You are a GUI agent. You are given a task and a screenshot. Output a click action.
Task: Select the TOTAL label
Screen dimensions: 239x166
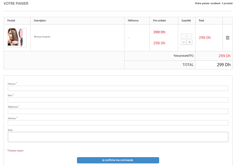pos(188,65)
